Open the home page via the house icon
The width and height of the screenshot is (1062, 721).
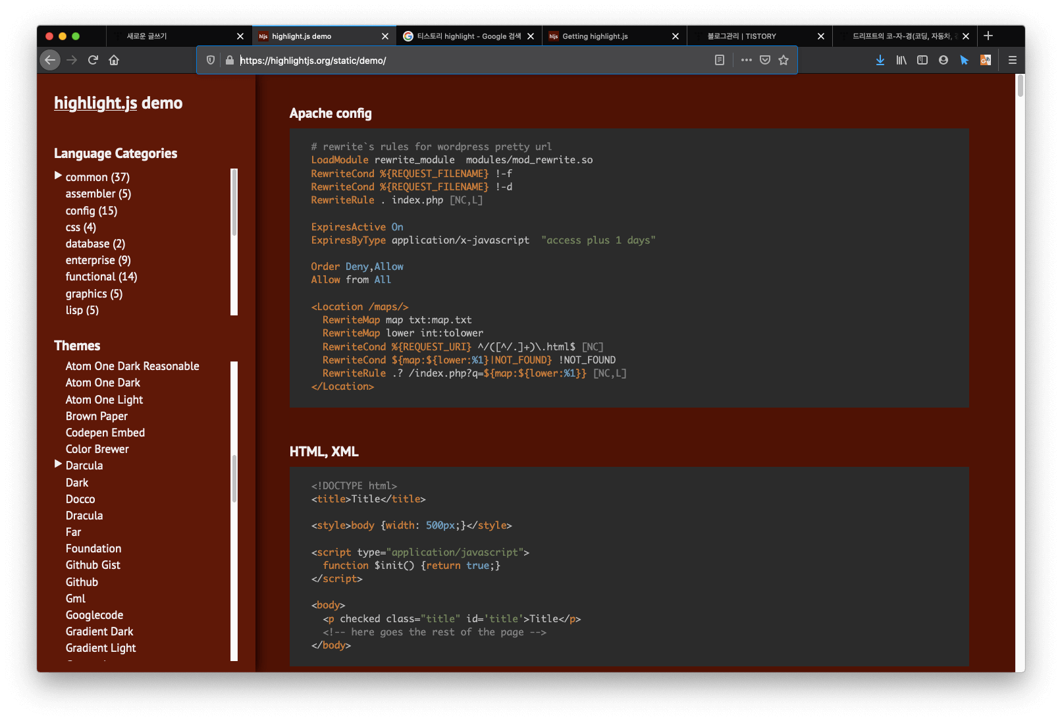[114, 60]
